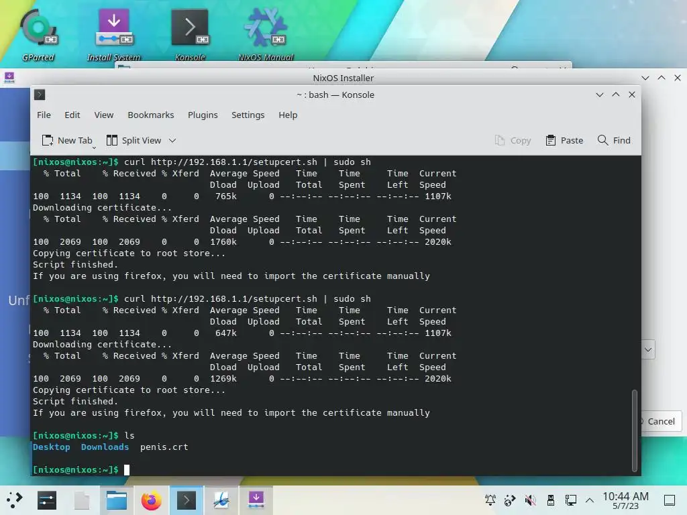Click the Konsole window terminal icon in titlebar
Screen dimensions: 687x515
click(40, 95)
